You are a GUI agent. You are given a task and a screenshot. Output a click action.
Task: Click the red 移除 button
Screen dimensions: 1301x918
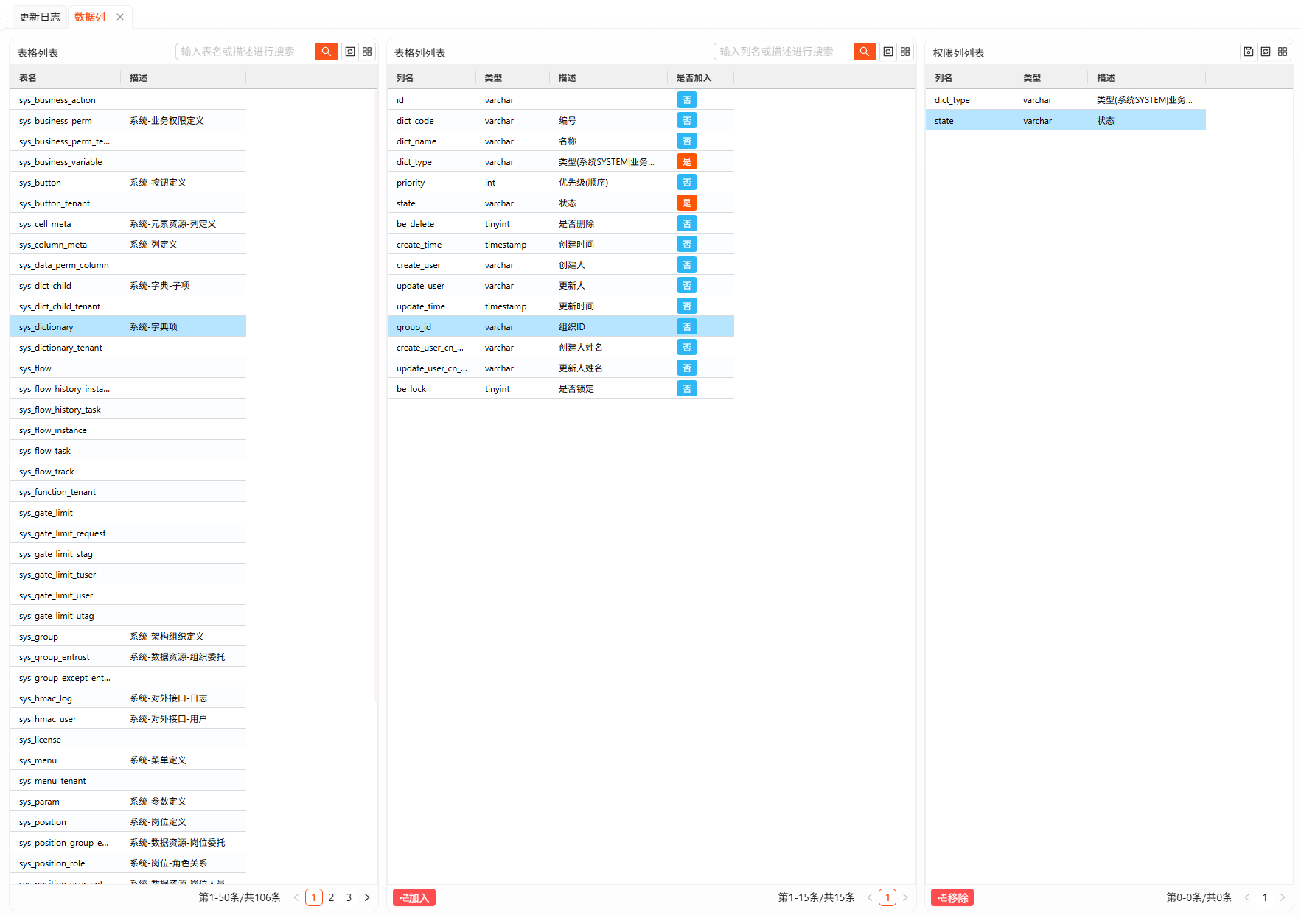952,897
